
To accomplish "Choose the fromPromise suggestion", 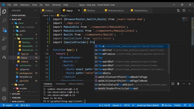I will [x=131, y=54].
